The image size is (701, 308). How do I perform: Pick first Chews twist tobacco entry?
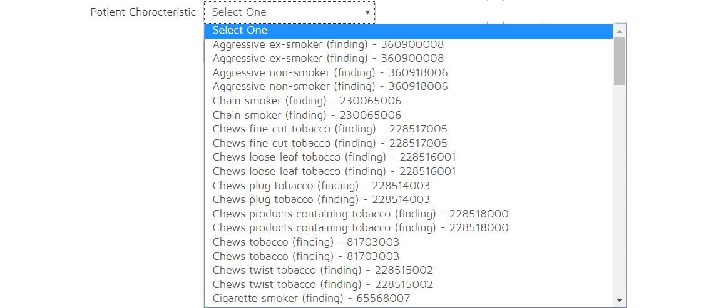coord(322,271)
